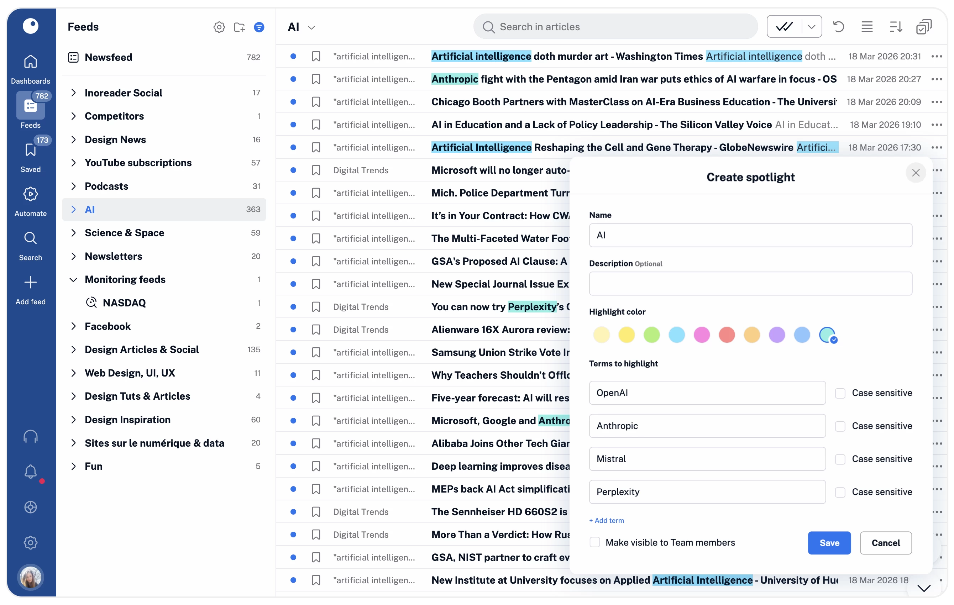This screenshot has width=954, height=605.
Task: Click the Add feed plus icon
Action: click(31, 283)
